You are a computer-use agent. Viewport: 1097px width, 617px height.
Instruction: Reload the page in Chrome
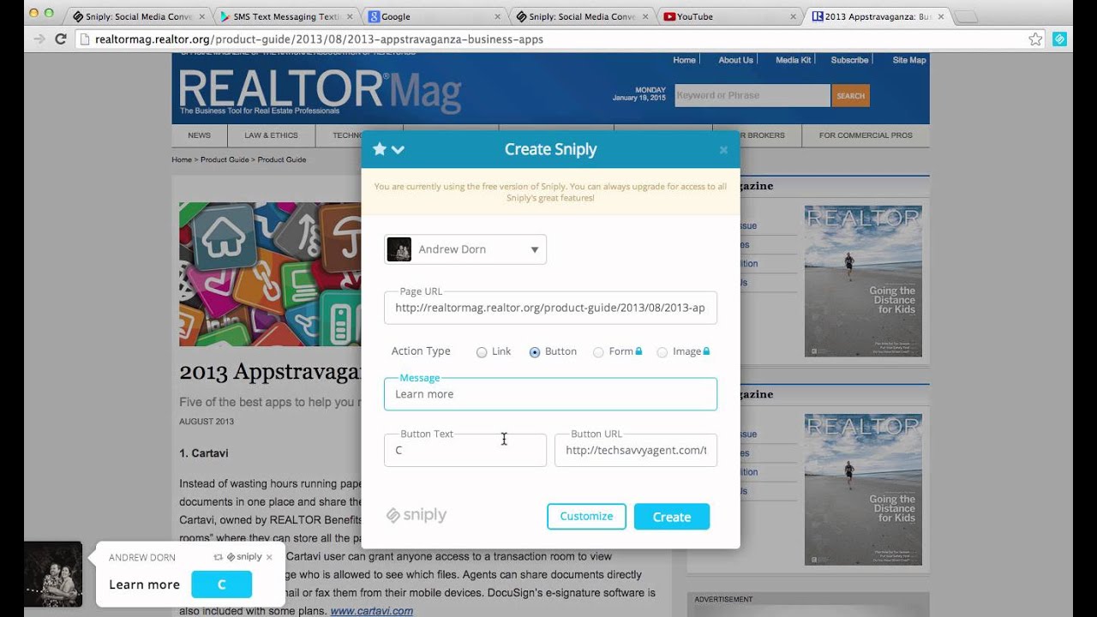pos(61,39)
